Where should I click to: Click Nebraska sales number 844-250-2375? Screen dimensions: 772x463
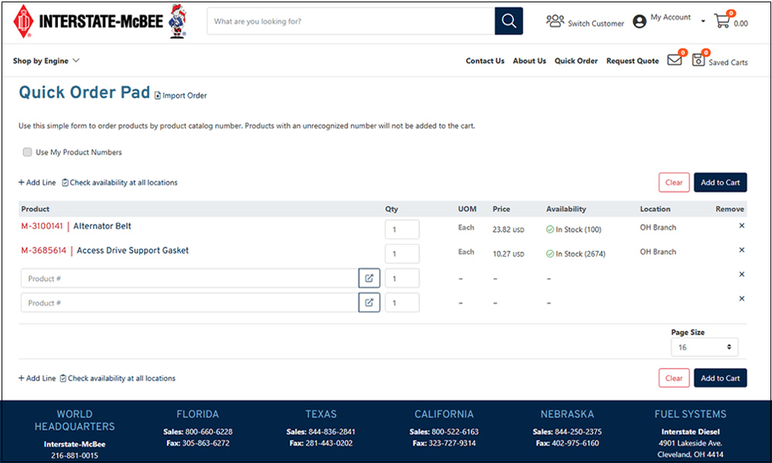pos(578,432)
